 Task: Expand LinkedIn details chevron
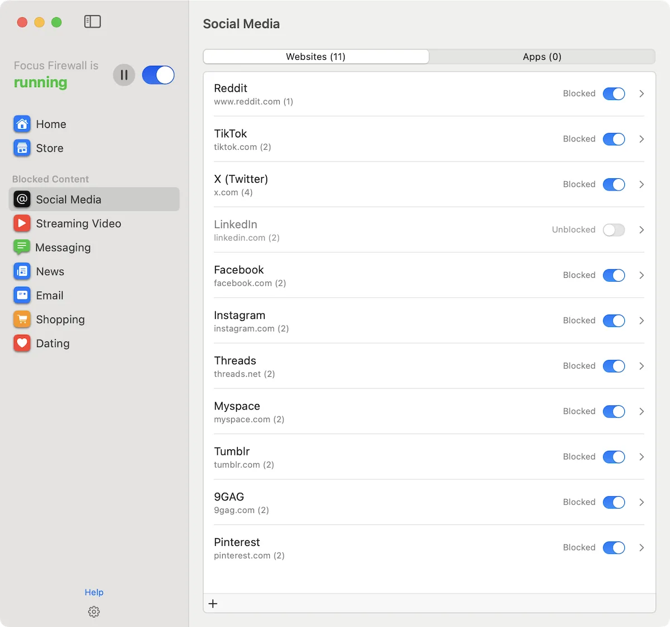click(642, 230)
